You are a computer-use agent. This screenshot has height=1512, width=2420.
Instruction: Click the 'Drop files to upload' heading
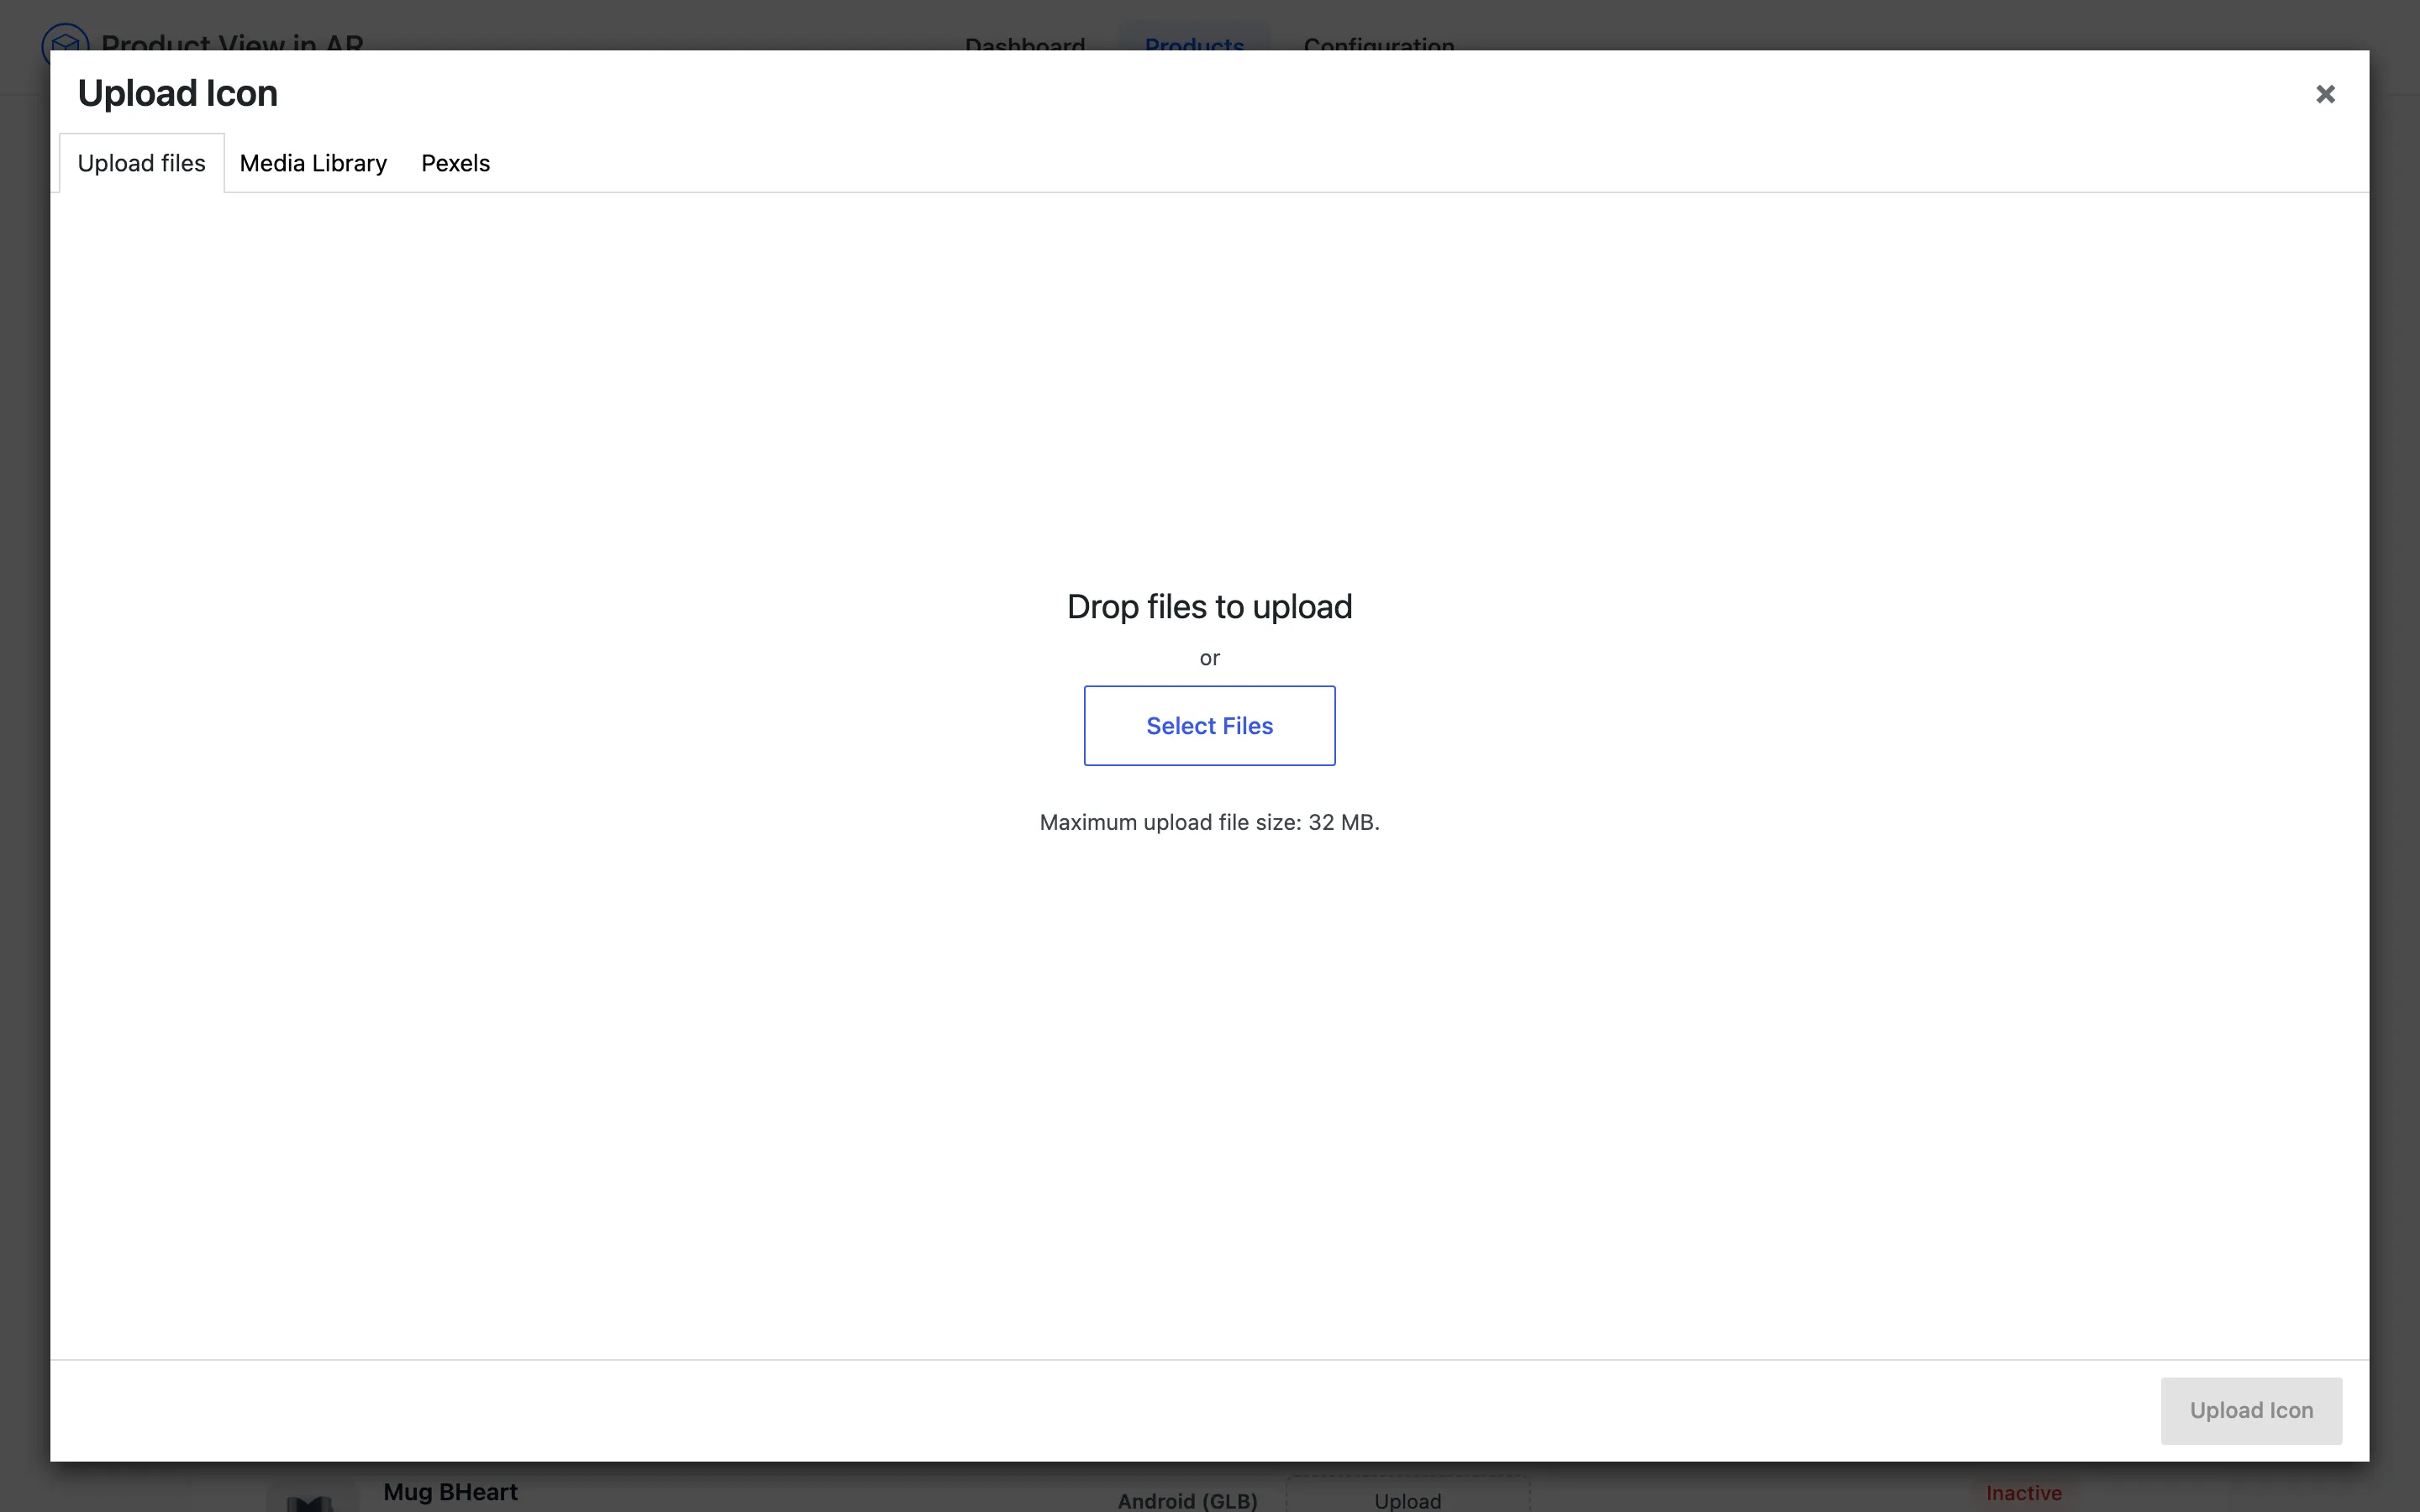(1209, 607)
